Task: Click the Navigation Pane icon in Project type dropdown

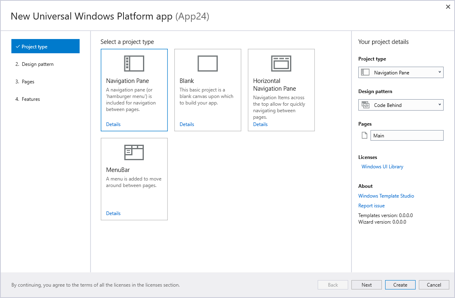Action: coord(365,72)
